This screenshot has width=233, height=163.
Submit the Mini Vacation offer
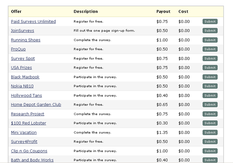210,132
